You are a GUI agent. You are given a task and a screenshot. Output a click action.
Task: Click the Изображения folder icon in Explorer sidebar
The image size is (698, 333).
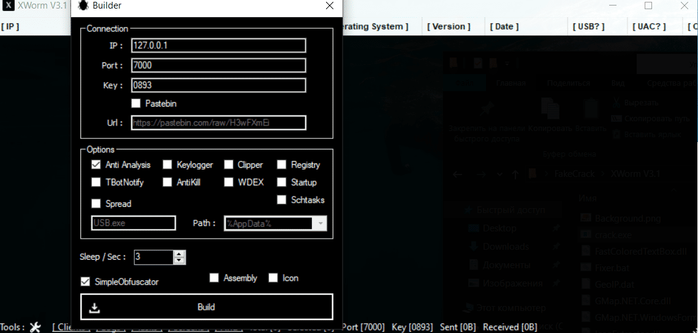(474, 283)
